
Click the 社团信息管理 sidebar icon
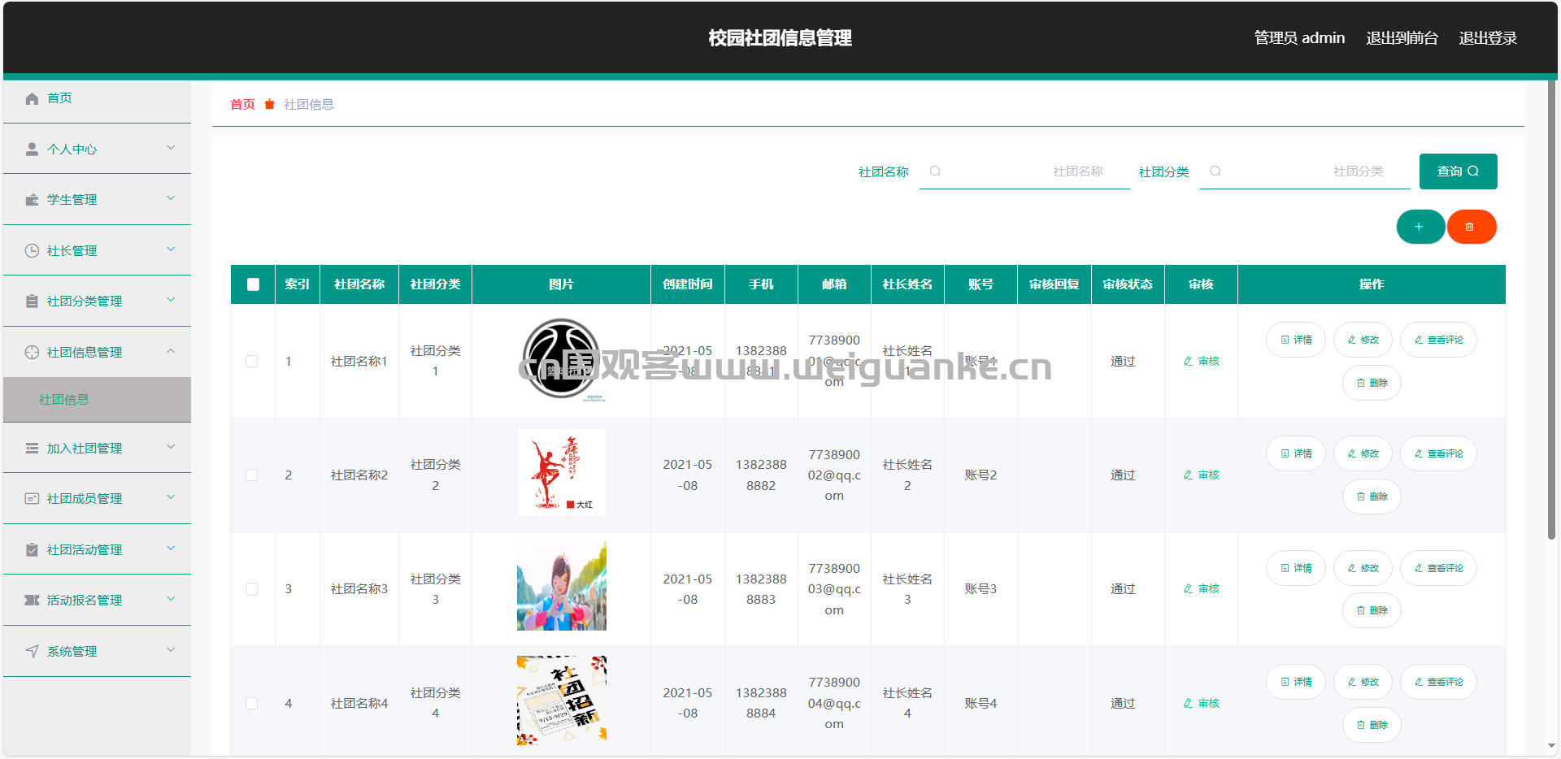[32, 353]
